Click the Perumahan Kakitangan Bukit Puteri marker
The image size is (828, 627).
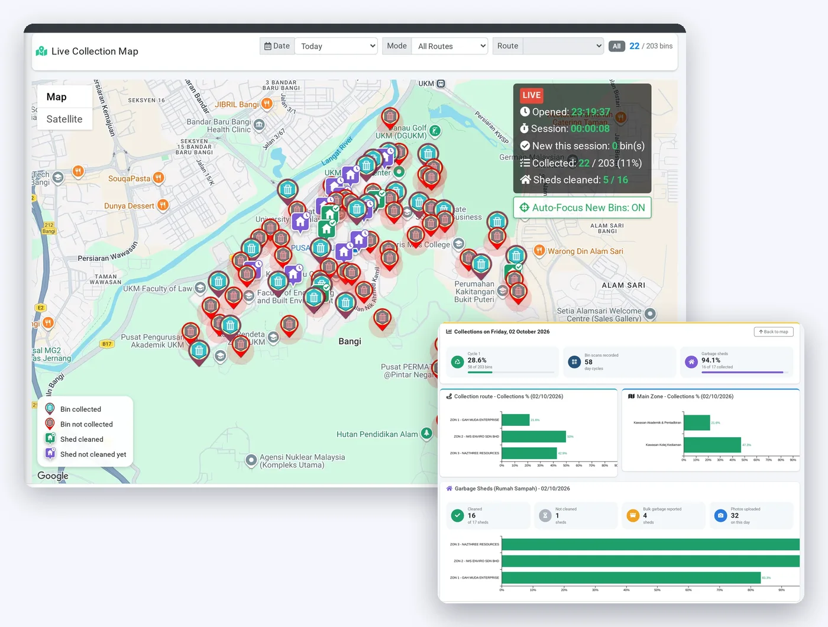(x=502, y=290)
